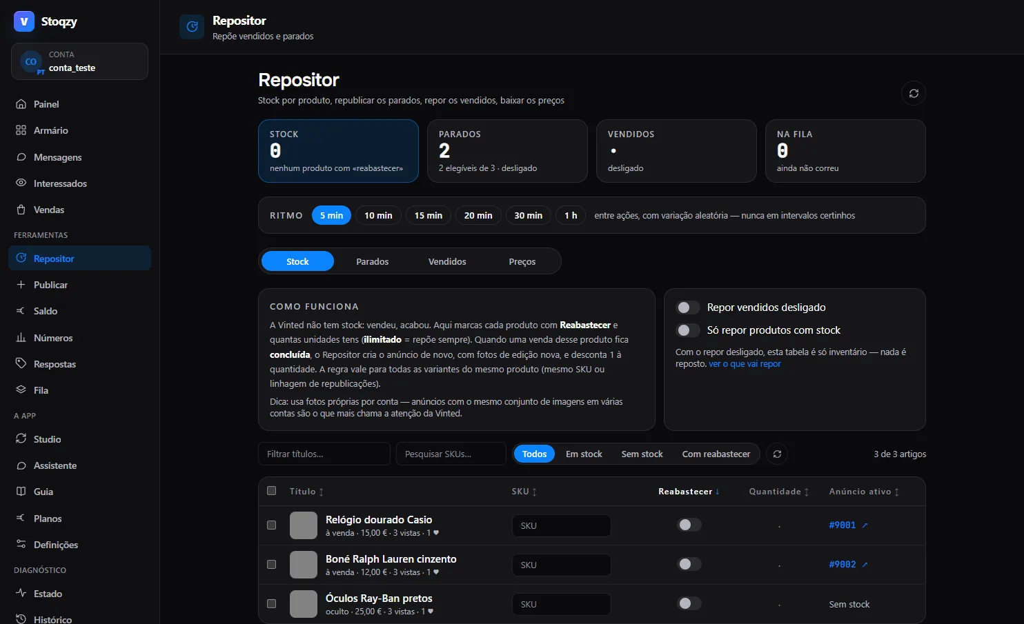Click the Interessados eye icon

(x=21, y=183)
